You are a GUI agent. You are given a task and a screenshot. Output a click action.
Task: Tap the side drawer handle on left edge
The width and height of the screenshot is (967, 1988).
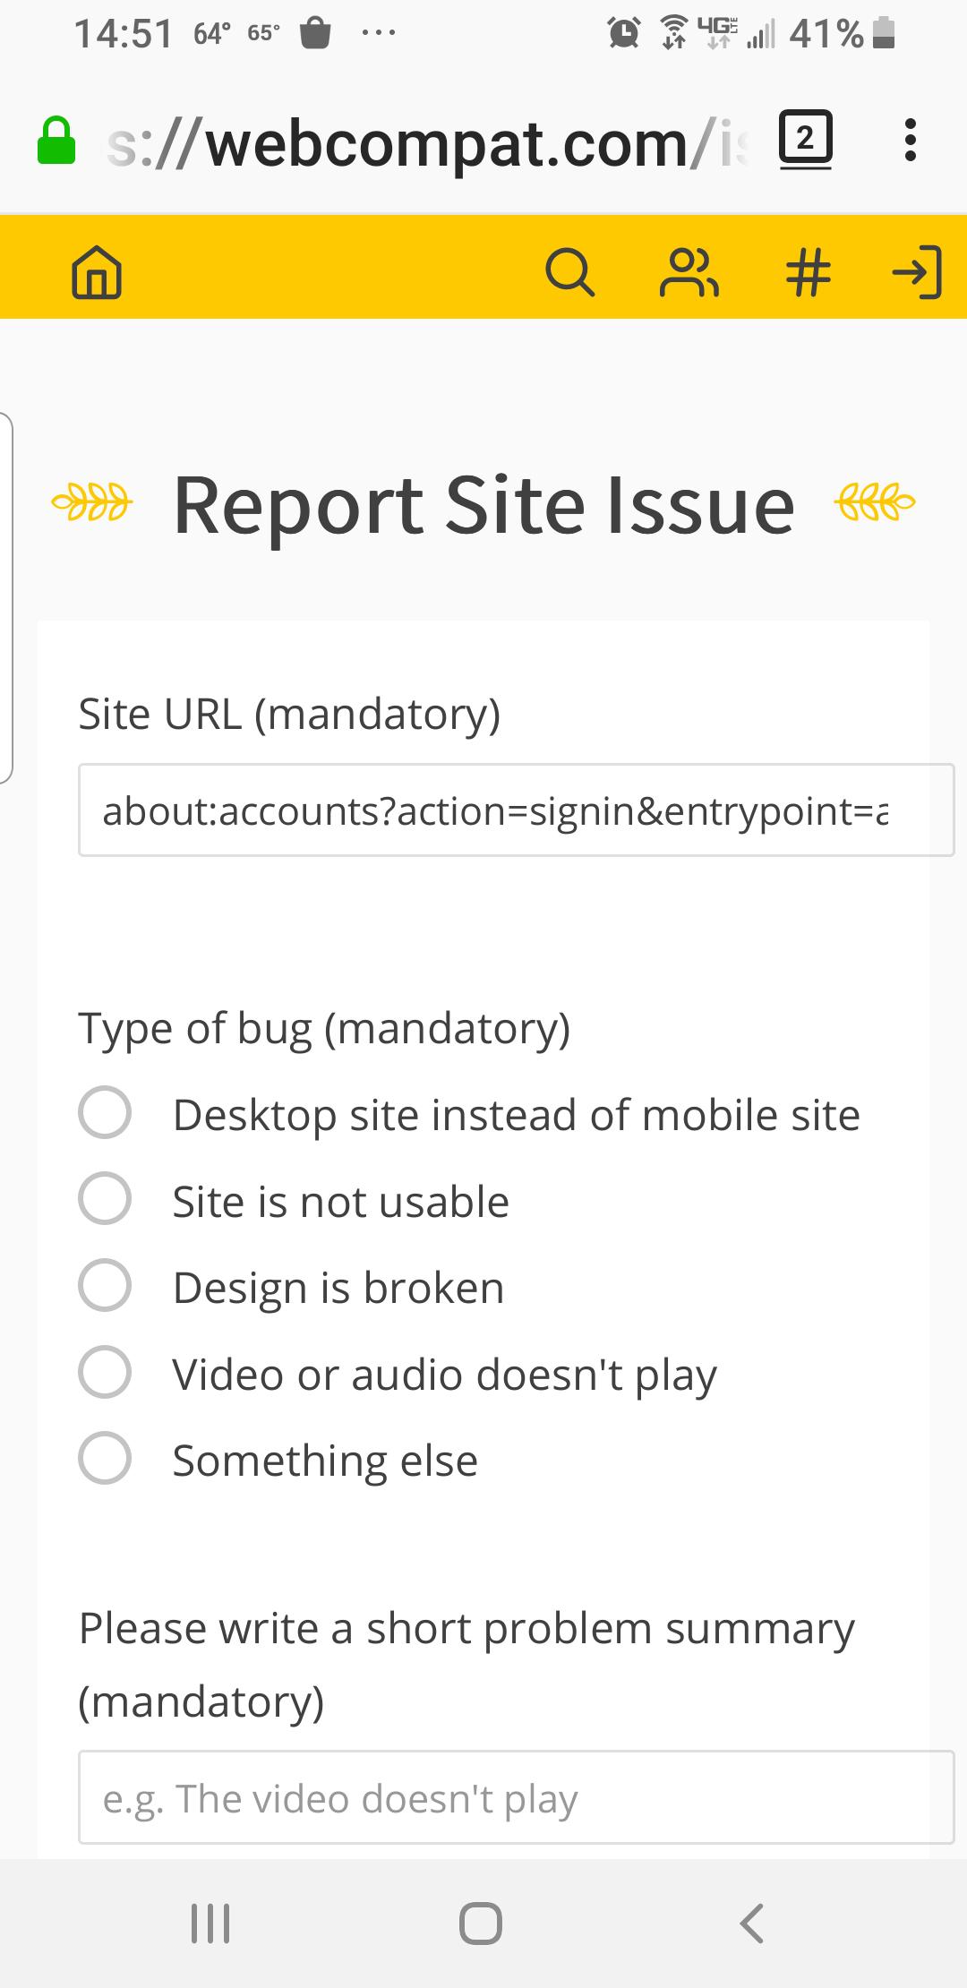point(6,597)
